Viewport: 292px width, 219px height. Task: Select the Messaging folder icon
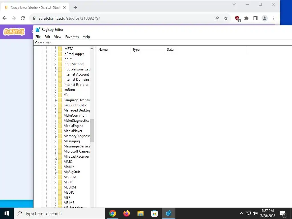60,141
